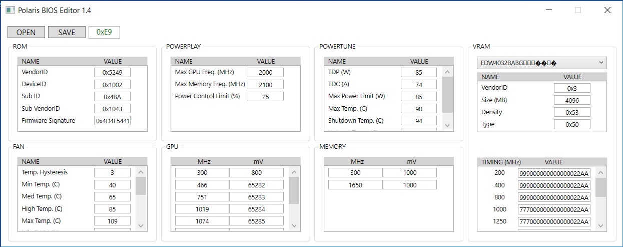This screenshot has height=247, width=623.
Task: Close the Polaris BIOS Editor window
Action: (607, 10)
